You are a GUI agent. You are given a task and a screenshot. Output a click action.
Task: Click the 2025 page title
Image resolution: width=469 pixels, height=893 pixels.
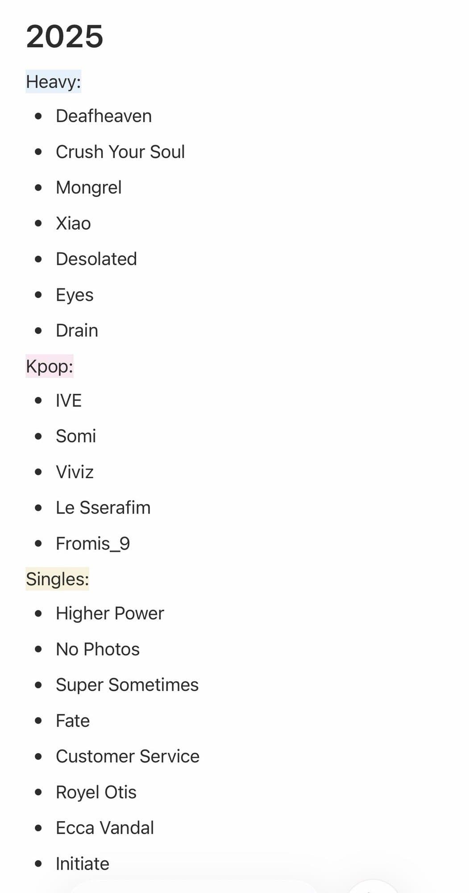(x=65, y=37)
